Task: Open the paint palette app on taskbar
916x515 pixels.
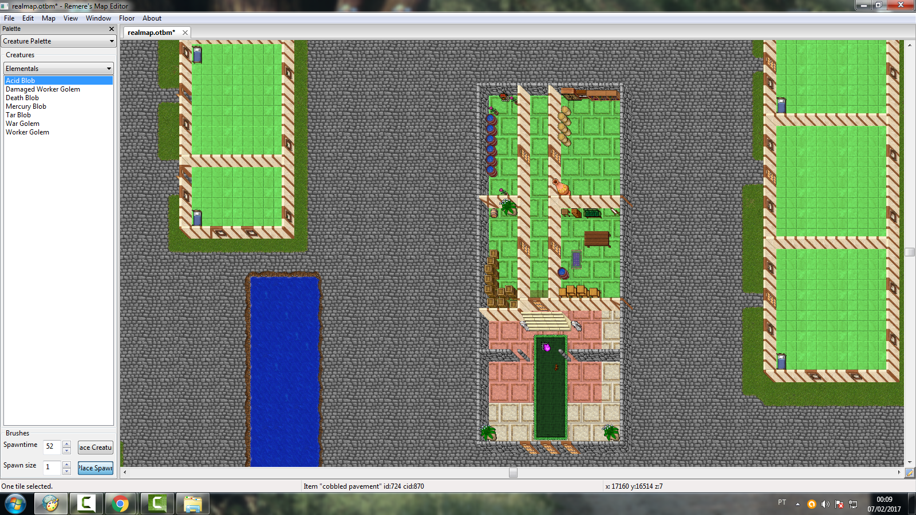Action: pos(50,504)
